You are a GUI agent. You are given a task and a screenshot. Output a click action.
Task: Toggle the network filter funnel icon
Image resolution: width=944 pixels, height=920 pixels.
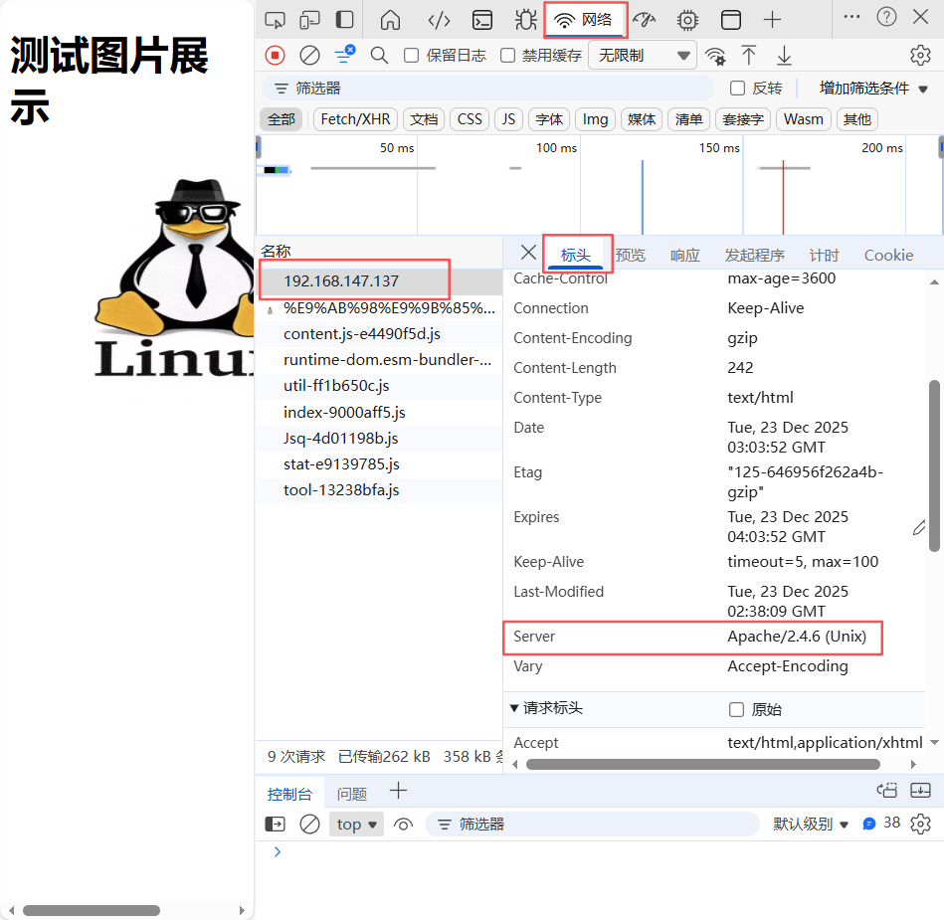pyautogui.click(x=345, y=54)
